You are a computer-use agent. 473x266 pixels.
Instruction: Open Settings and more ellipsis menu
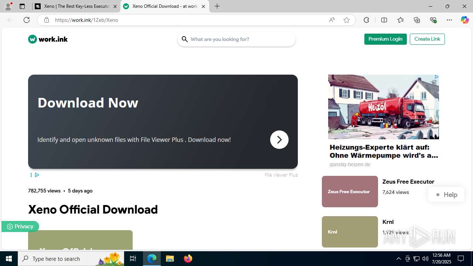[x=449, y=20]
